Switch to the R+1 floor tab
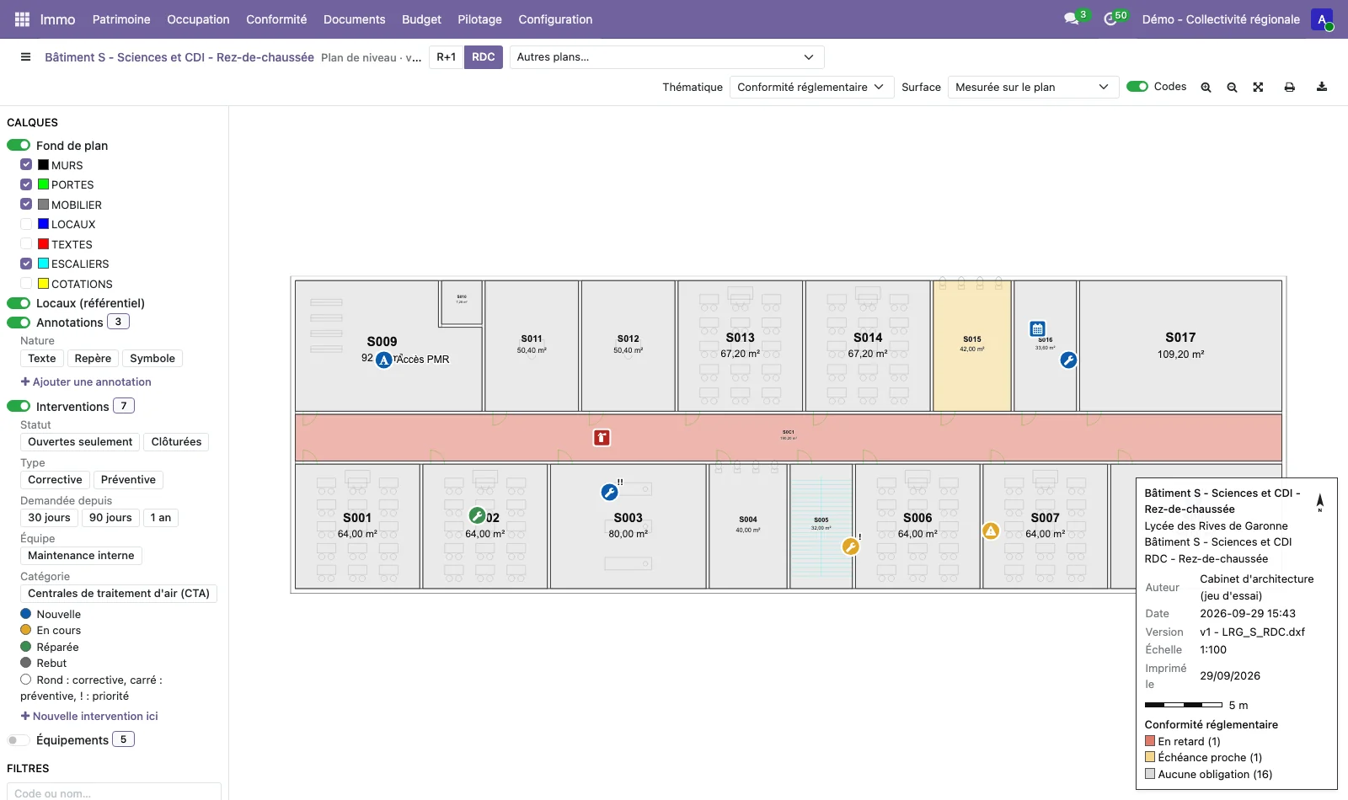This screenshot has width=1348, height=800. pos(446,57)
